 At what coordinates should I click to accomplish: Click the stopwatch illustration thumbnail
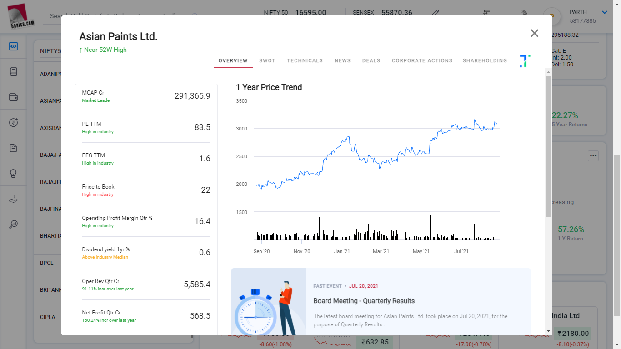click(x=269, y=302)
